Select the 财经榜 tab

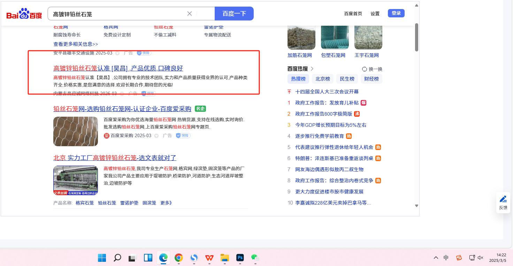tap(372, 79)
